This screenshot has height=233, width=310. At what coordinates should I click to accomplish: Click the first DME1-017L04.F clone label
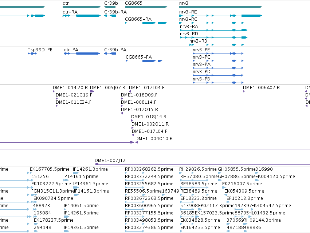[146, 88]
